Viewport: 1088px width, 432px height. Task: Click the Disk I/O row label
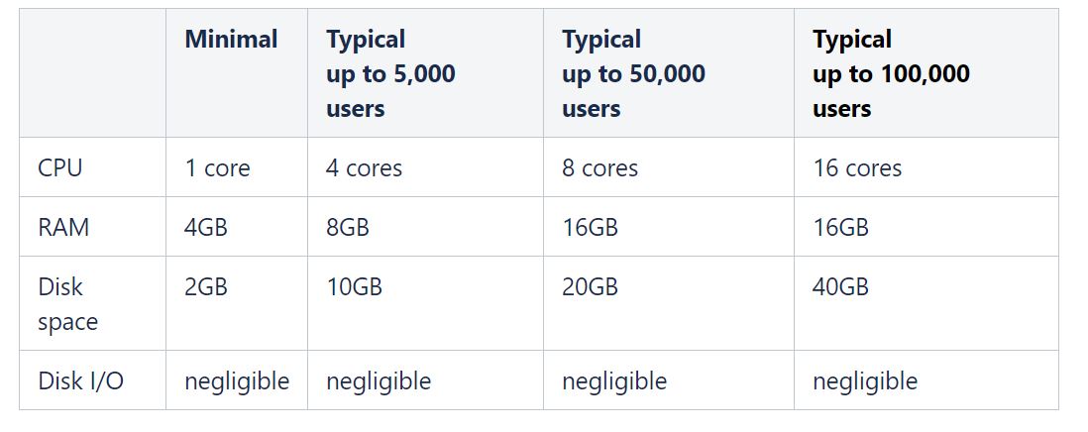pos(80,380)
